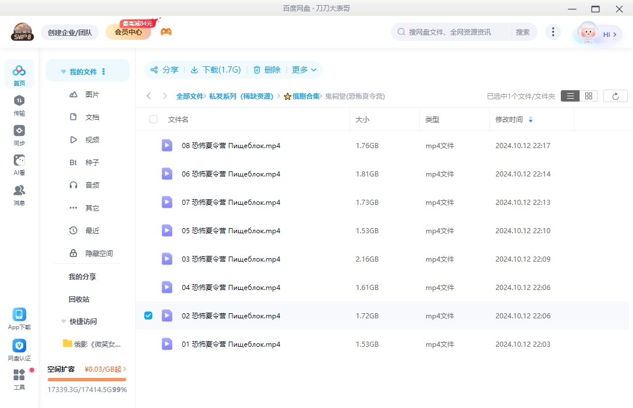This screenshot has width=633, height=408.
Task: Open 网盘认证 from the sidebar
Action: click(x=19, y=348)
